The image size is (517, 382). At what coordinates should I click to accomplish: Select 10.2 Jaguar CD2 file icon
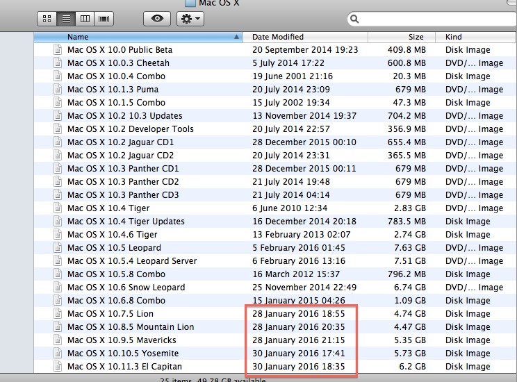point(58,155)
